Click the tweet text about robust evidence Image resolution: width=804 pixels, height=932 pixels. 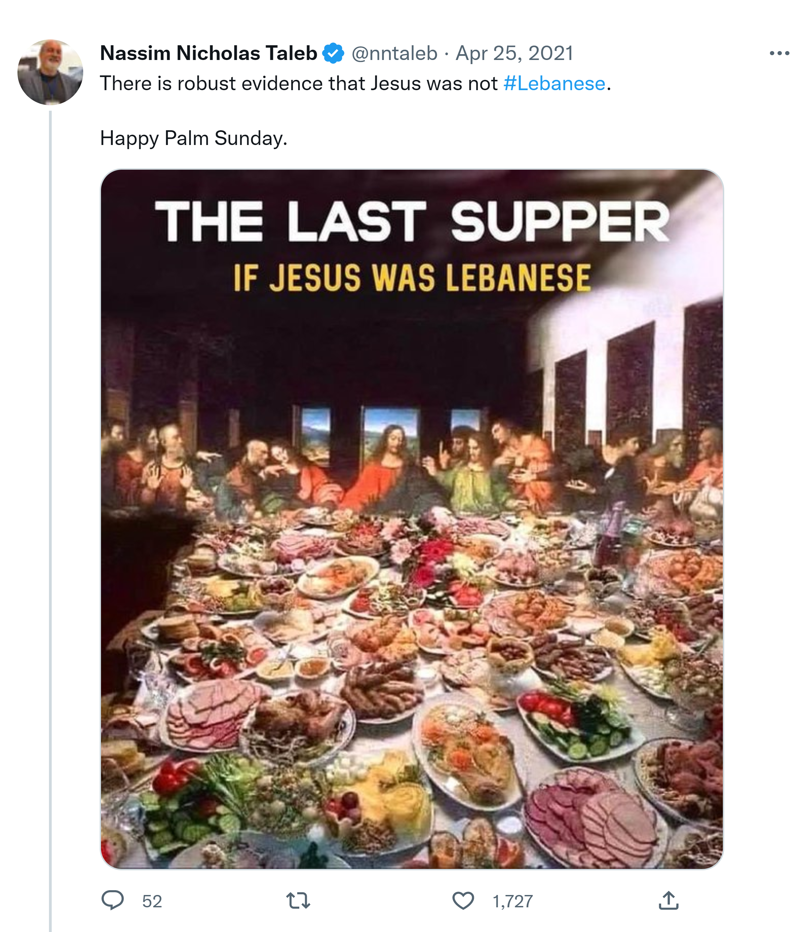pyautogui.click(x=299, y=84)
